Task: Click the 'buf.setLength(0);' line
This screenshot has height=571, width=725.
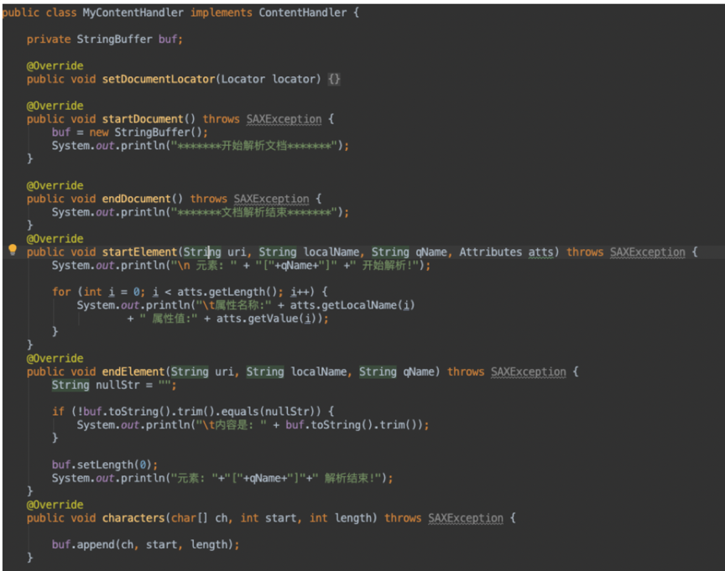Action: [105, 465]
